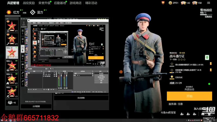The image size is (217, 122).
Task: Change the 兵团出击 game mode
Action: [x=189, y=89]
